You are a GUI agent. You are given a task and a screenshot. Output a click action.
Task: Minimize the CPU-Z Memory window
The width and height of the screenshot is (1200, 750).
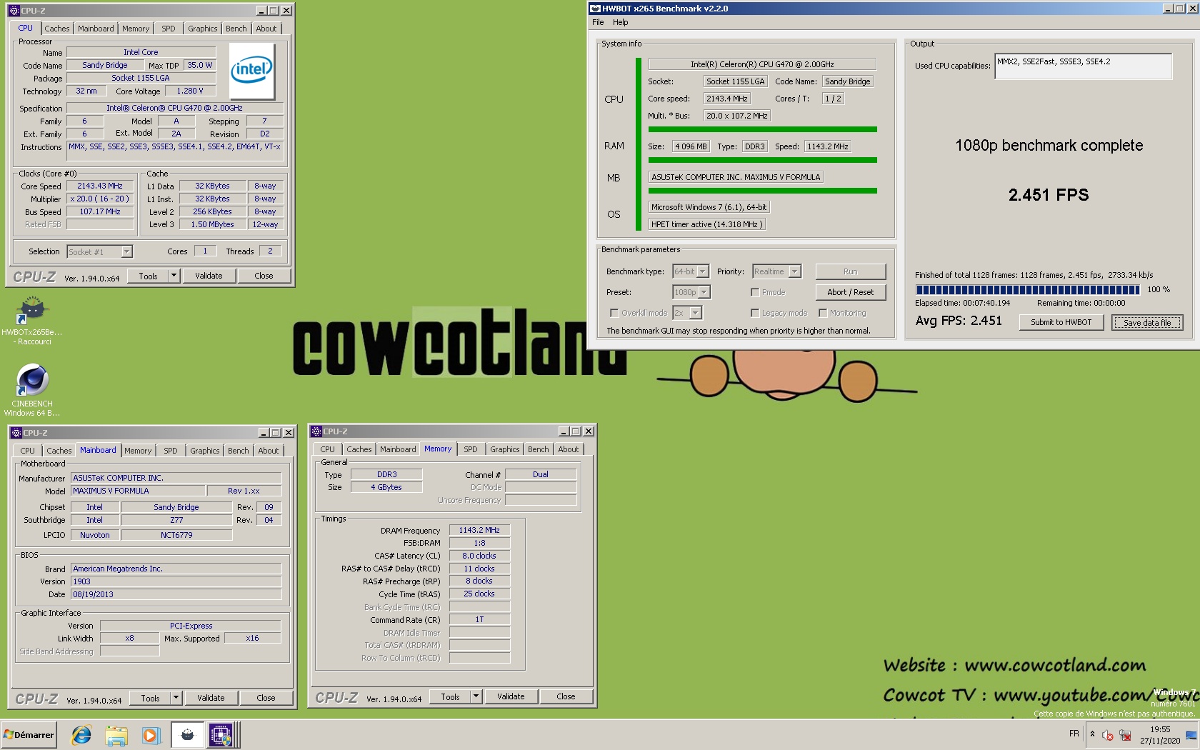[x=563, y=431]
